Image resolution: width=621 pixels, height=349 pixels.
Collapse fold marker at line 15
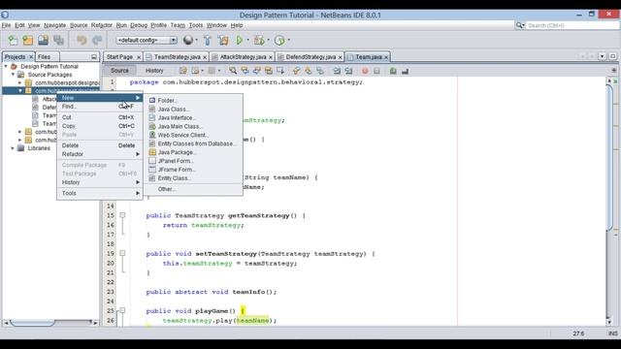click(122, 215)
